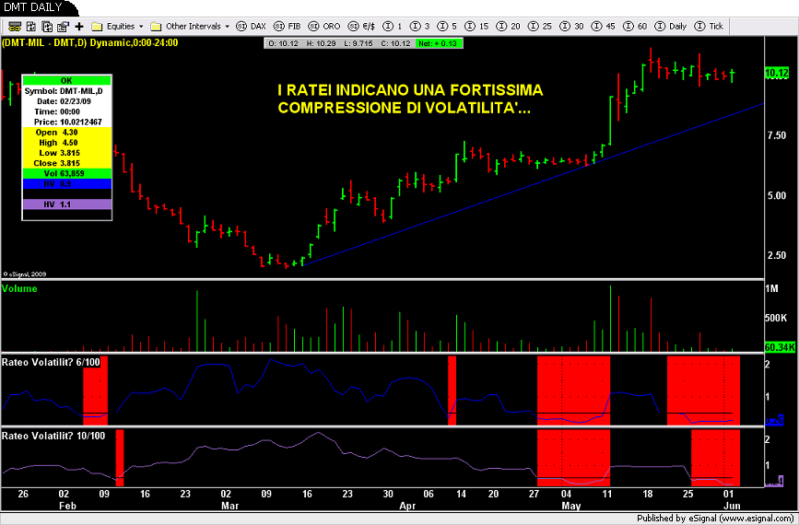
Task: Click the toolbar overflow arrow at right end
Action: coord(791,26)
